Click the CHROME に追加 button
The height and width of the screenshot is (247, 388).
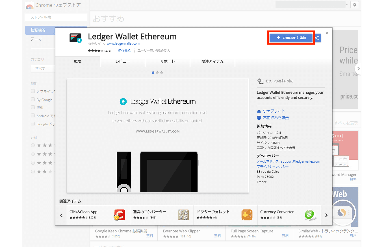click(x=291, y=38)
